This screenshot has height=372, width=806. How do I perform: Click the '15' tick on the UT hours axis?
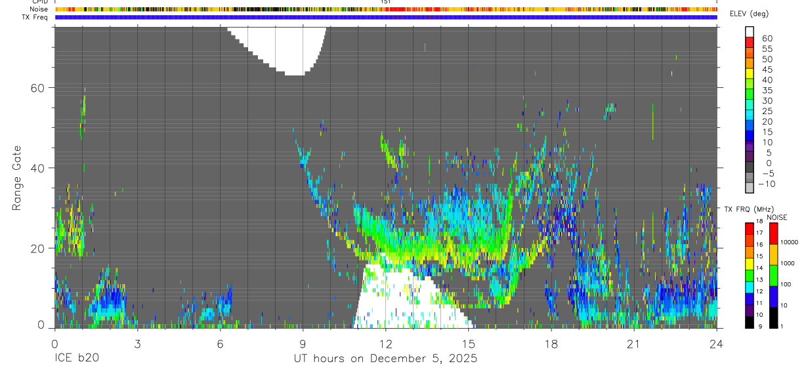point(468,344)
